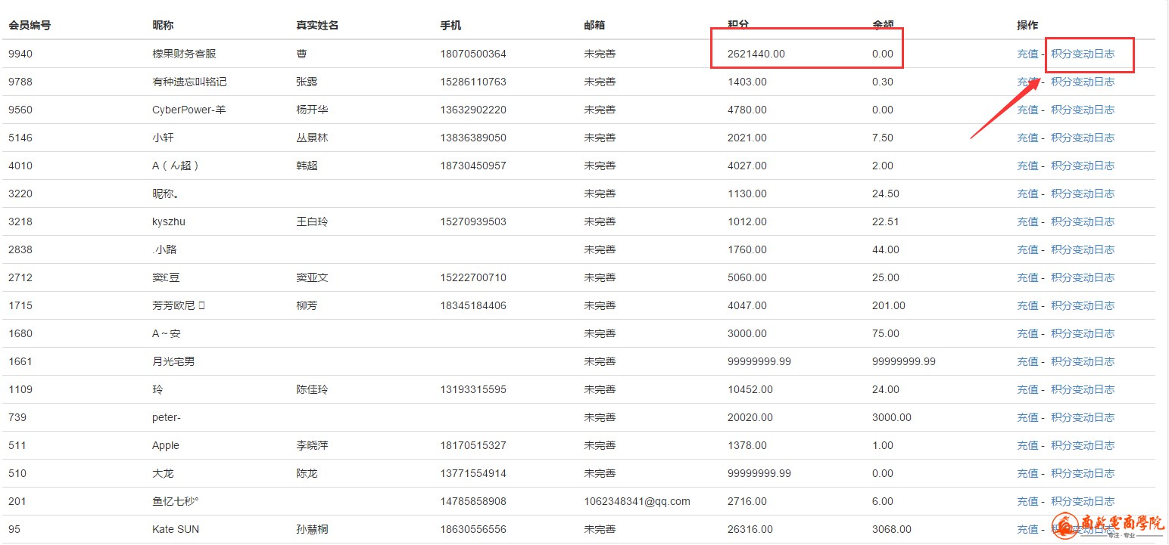1169x545 pixels.
Task: Select balance value 201.00
Action: pyautogui.click(x=889, y=305)
